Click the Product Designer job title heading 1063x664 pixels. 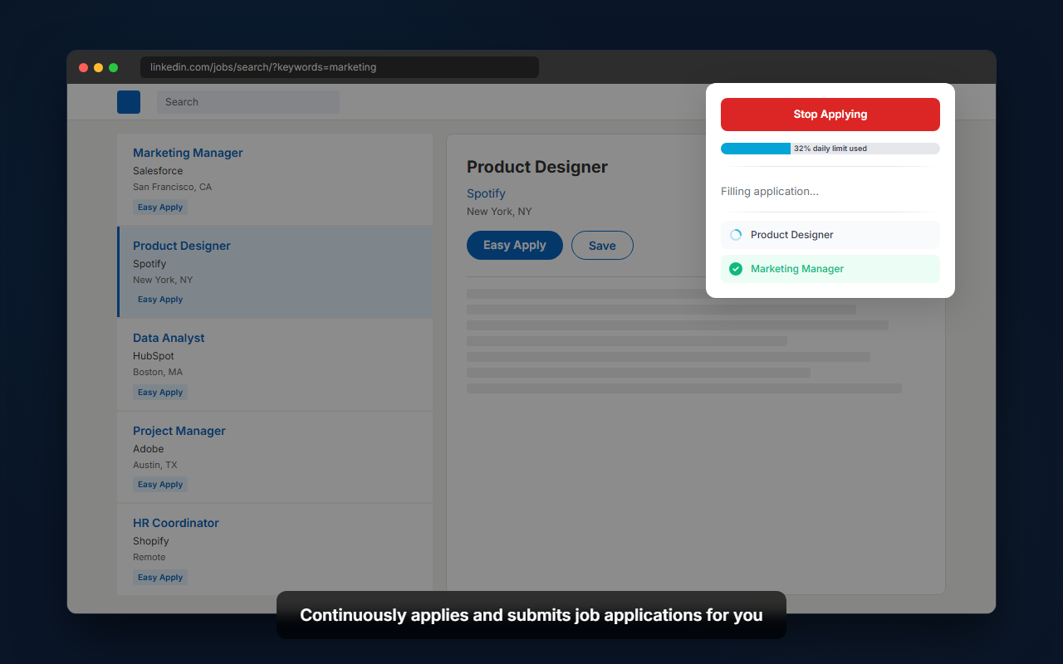point(536,167)
